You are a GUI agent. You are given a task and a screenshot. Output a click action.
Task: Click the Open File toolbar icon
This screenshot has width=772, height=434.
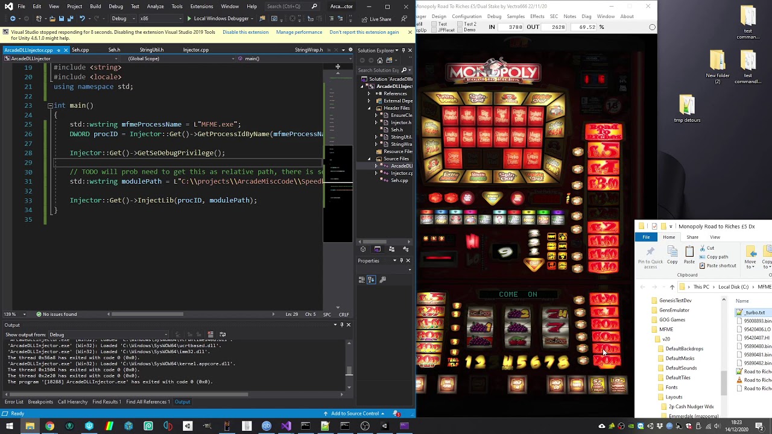click(52, 19)
